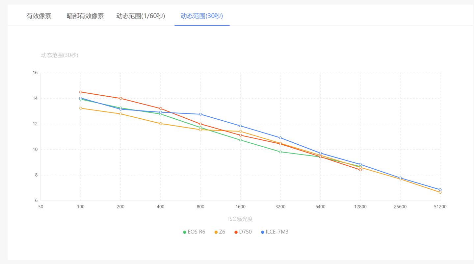Toggle the ILCE-7M3 legend entry

[x=276, y=232]
